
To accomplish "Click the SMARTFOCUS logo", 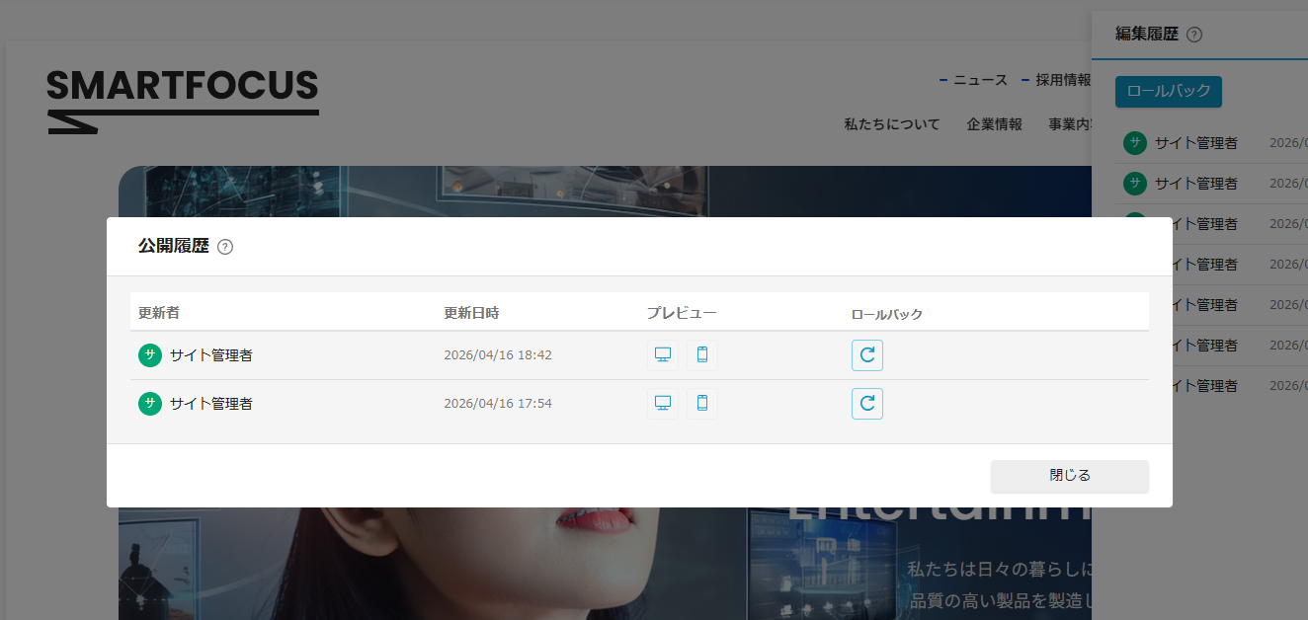I will (x=183, y=100).
